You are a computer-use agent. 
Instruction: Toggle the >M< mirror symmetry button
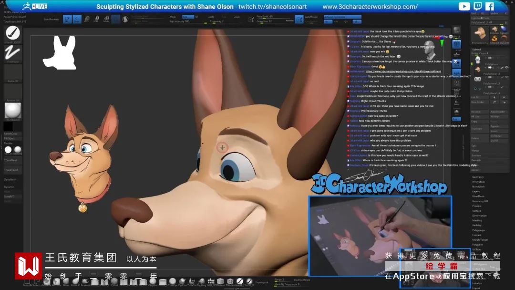coord(357,21)
